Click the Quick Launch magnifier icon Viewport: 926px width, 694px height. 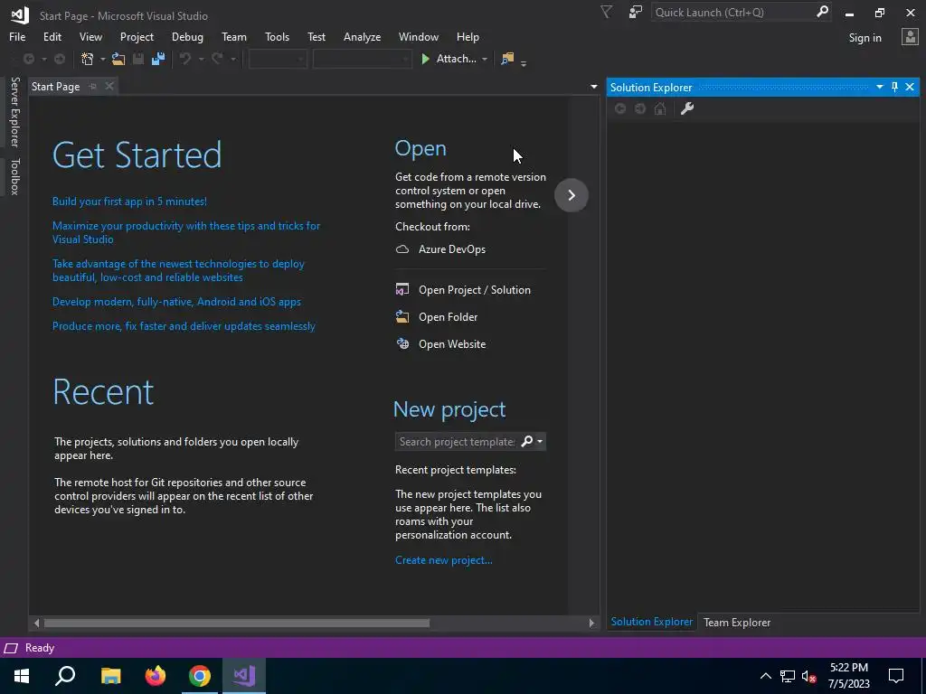(x=822, y=12)
